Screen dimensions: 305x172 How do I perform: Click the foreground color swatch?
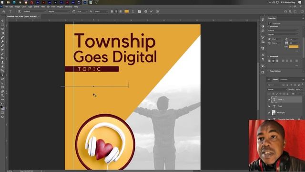tap(1, 107)
